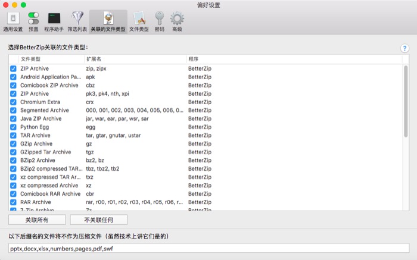
Task: Uncheck the Comicbook RAR Archive checkbox
Action: tap(13, 194)
